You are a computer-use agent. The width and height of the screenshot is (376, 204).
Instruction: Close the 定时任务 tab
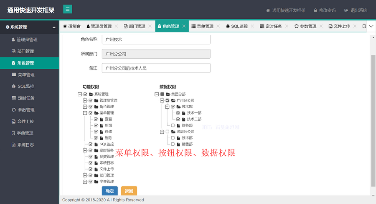pos(287,26)
